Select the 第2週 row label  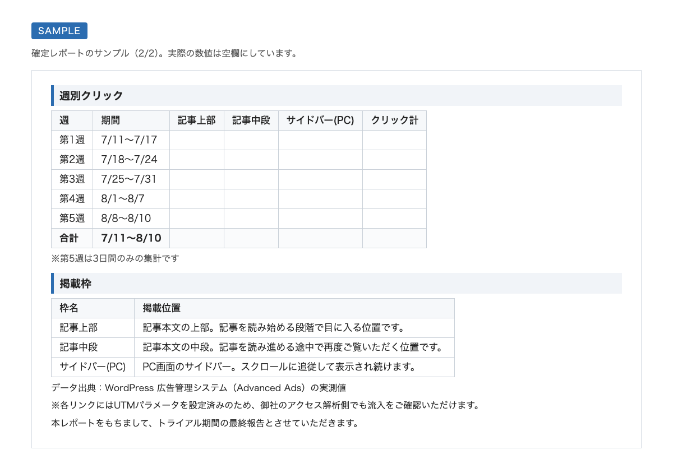pos(72,160)
